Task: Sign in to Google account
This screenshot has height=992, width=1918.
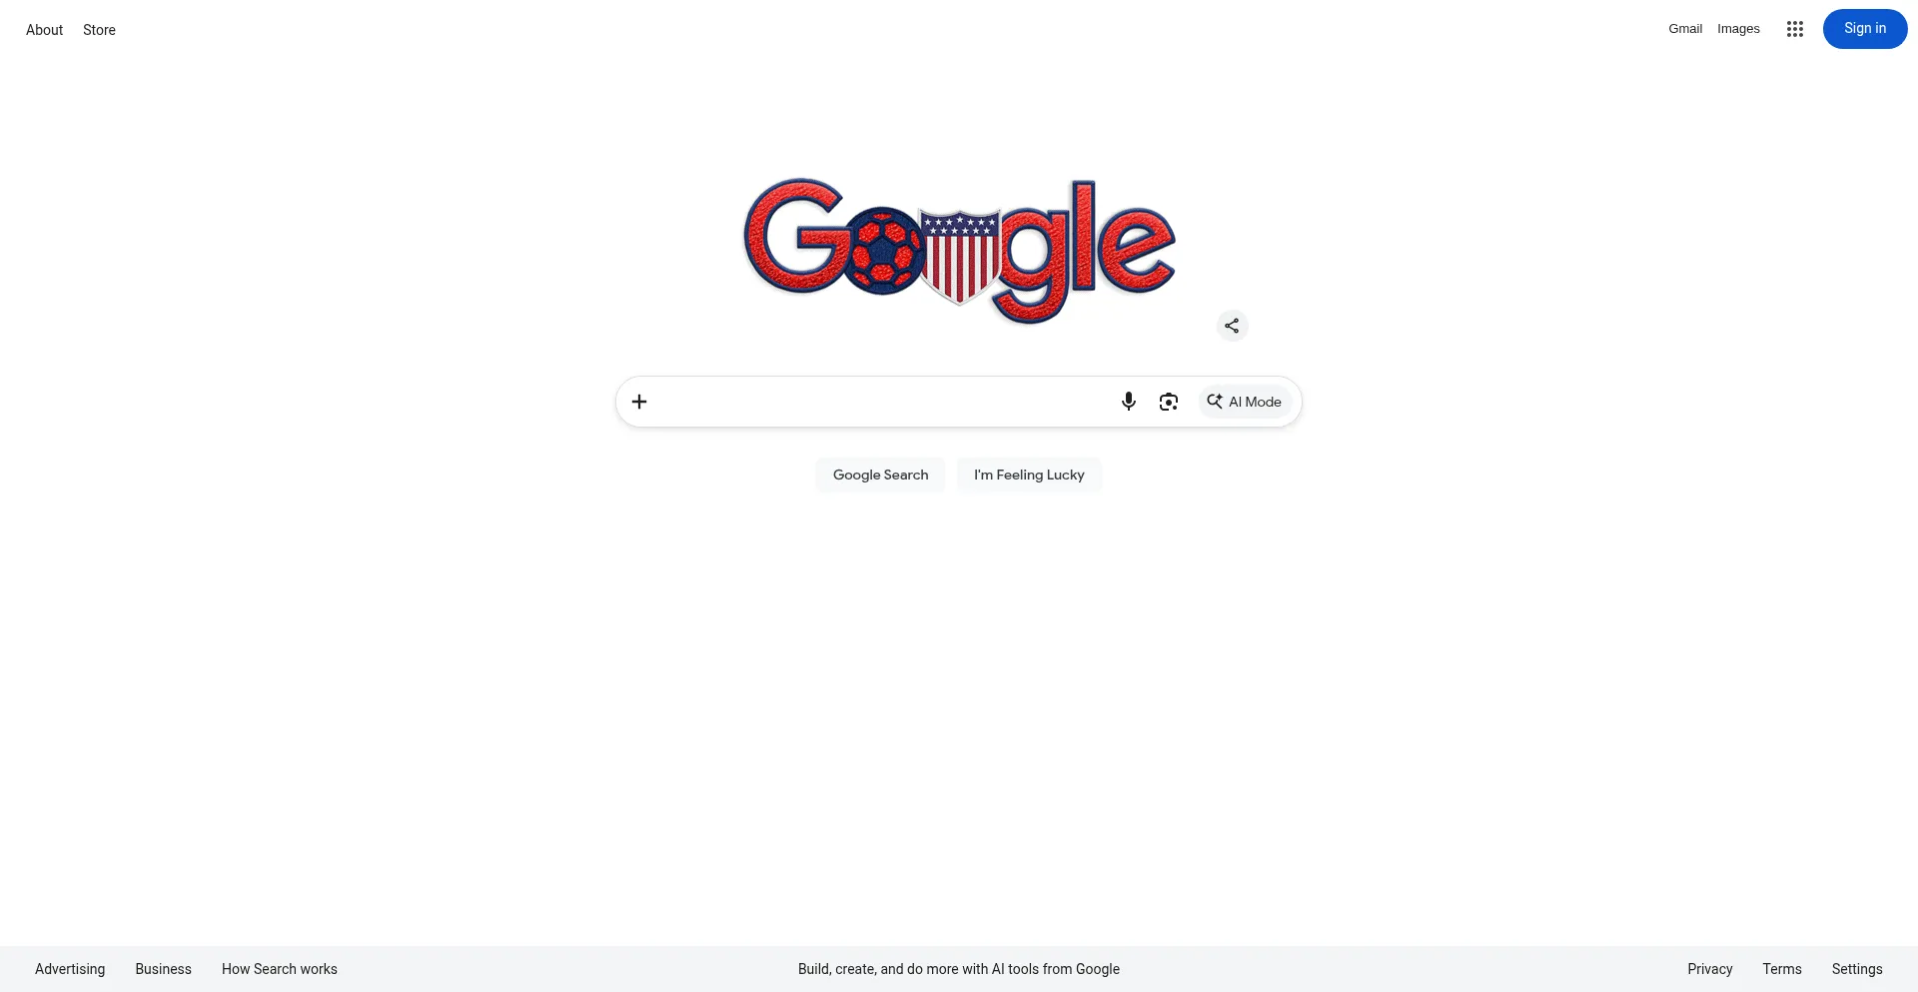Action: 1864,29
